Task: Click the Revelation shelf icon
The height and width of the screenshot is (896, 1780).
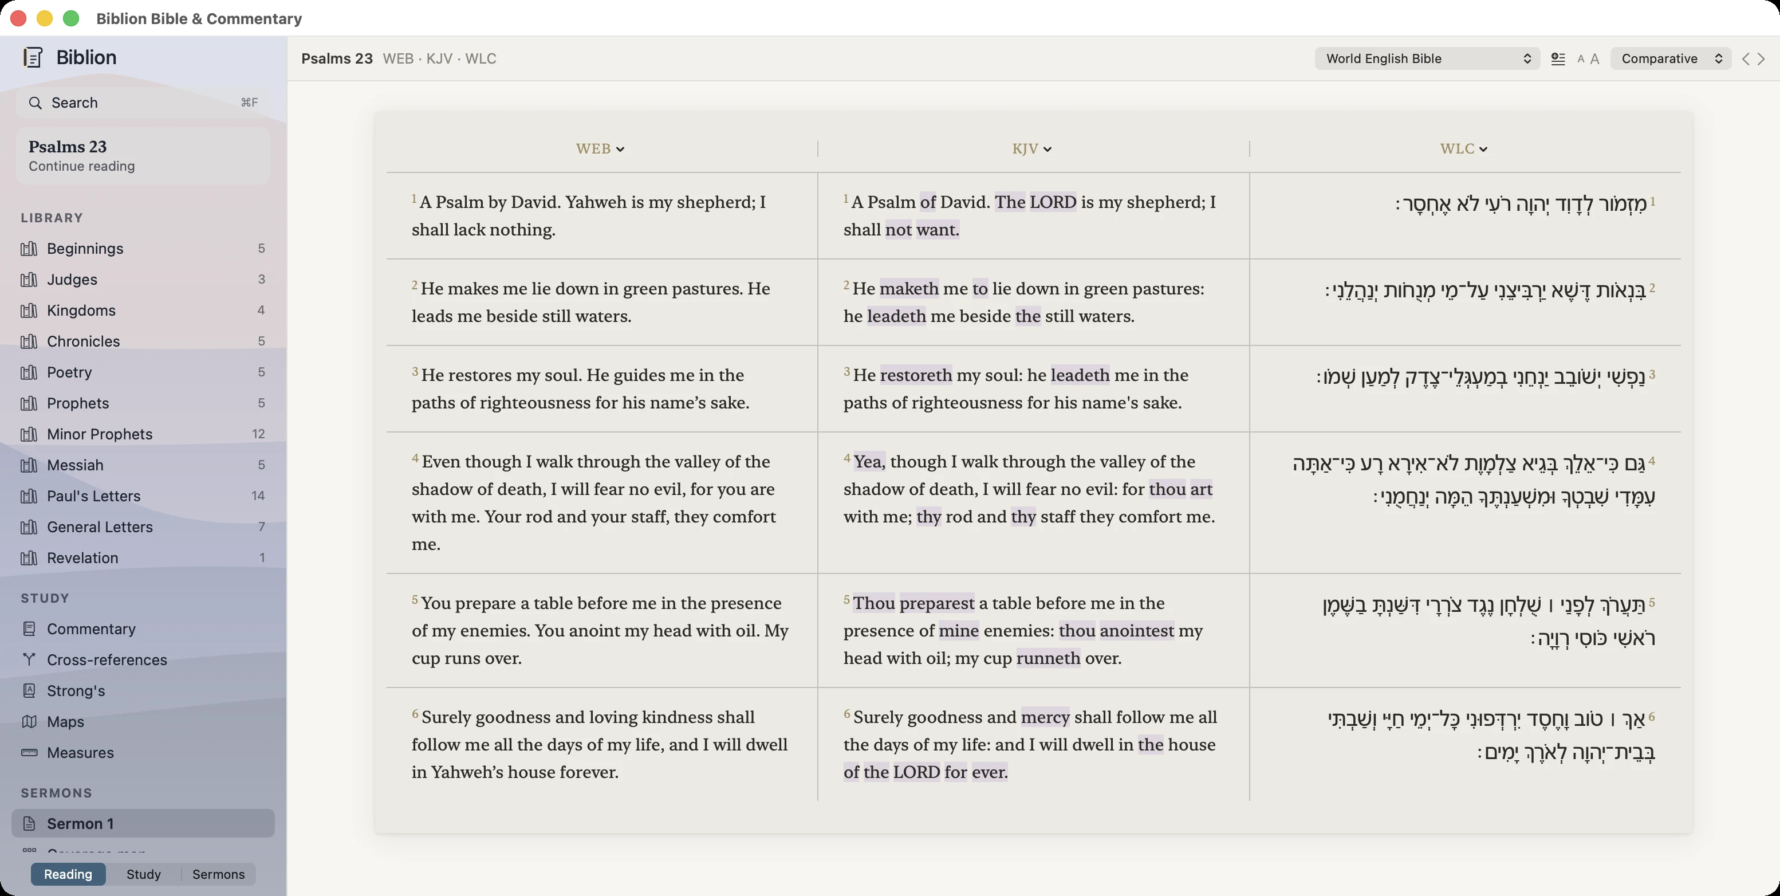Action: pyautogui.click(x=29, y=558)
